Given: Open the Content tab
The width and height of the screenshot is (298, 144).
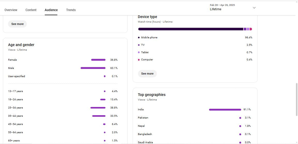Looking at the screenshot, I should pos(31,10).
